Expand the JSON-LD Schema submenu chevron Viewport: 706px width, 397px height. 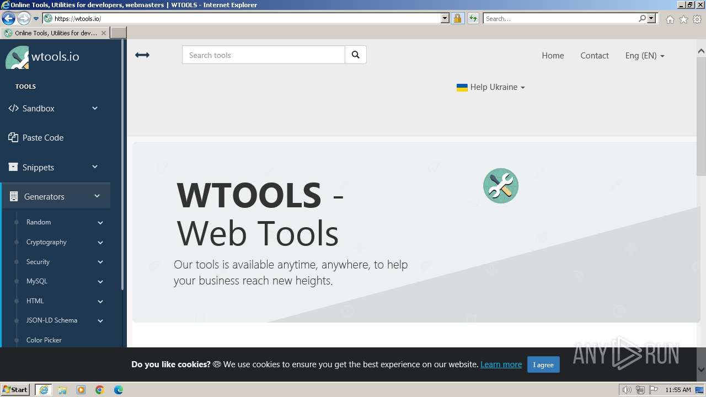[100, 321]
